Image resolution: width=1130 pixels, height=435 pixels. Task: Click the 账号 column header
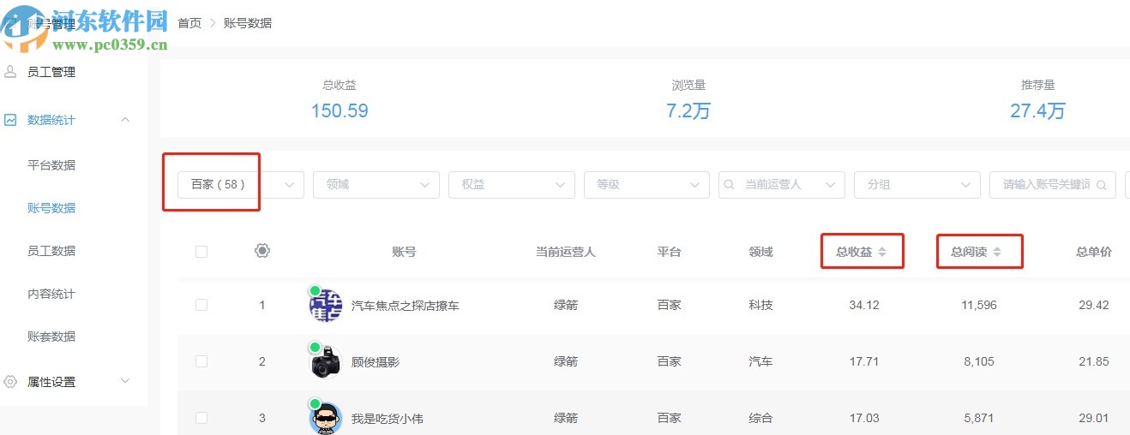[x=404, y=252]
